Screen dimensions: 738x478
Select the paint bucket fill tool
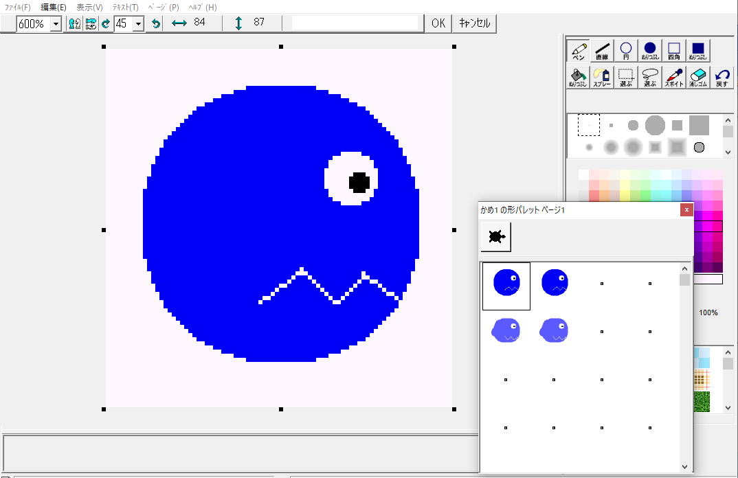[x=578, y=77]
